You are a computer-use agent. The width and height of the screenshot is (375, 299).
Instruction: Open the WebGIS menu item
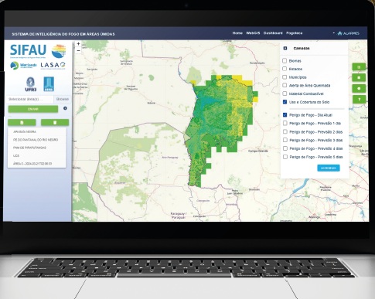253,33
